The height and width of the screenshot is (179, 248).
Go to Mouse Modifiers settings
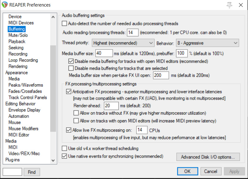tap(23, 129)
